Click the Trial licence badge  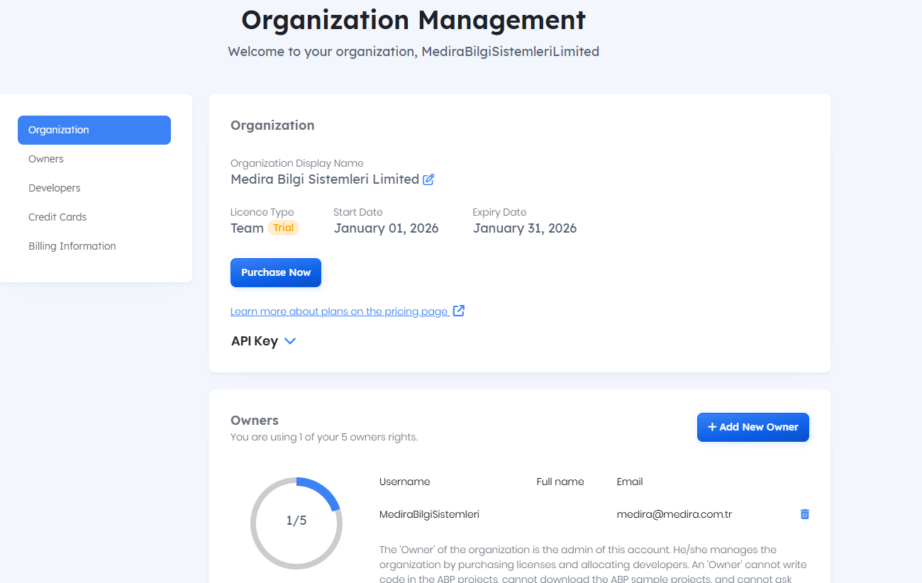click(284, 228)
